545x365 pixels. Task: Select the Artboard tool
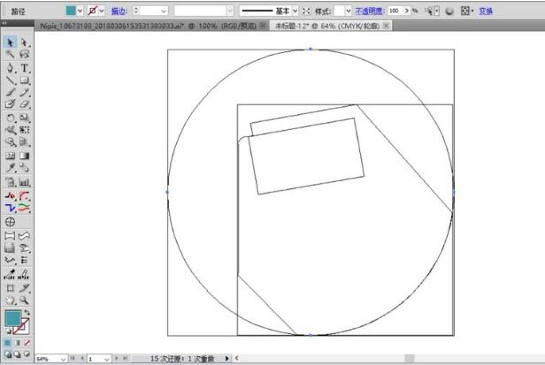click(x=10, y=288)
